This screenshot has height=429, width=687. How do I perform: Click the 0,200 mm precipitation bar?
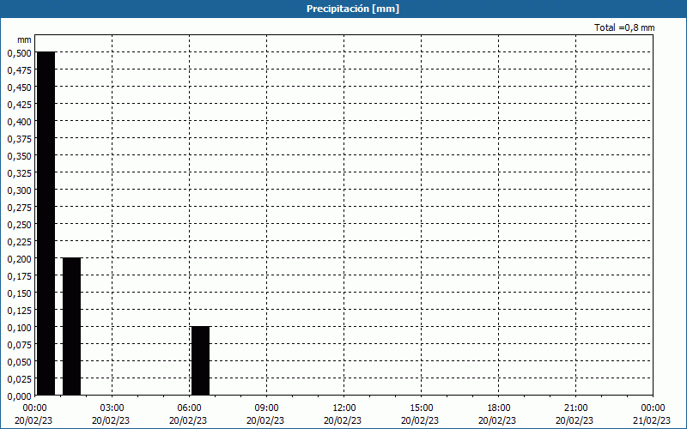pos(72,327)
